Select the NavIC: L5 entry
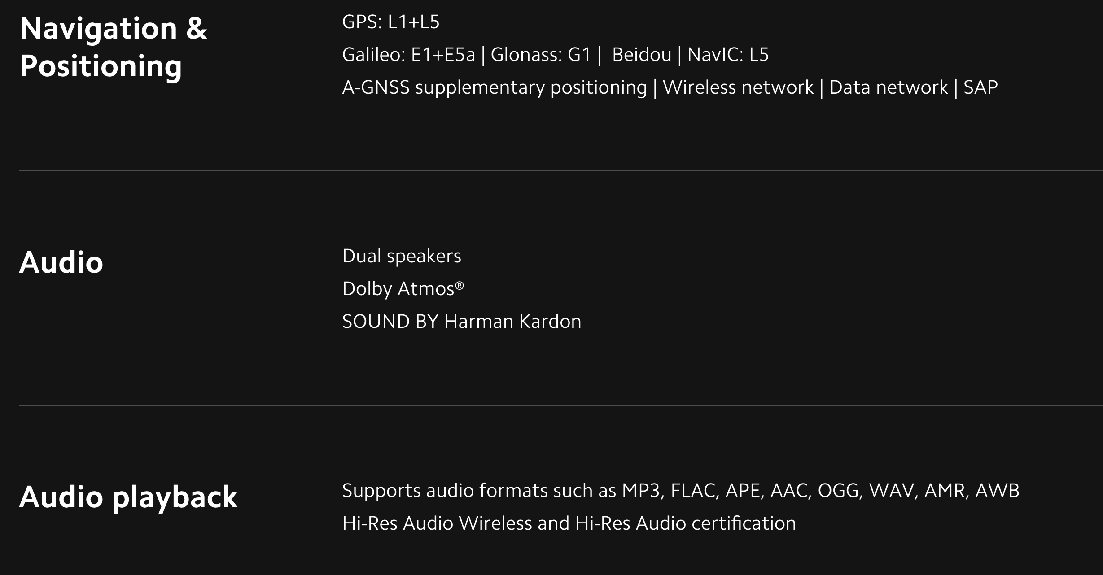 [x=728, y=55]
